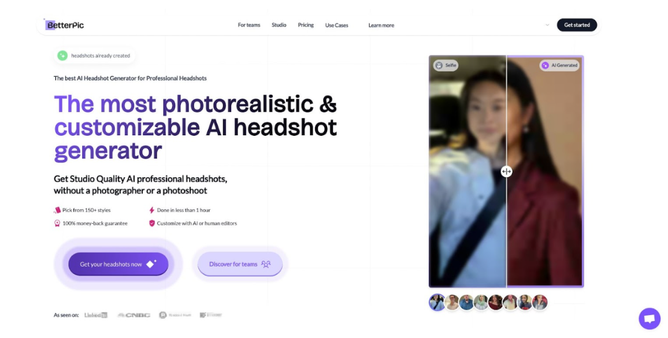Click the green checkmark on headshots counter badge
The height and width of the screenshot is (338, 668).
coord(62,55)
